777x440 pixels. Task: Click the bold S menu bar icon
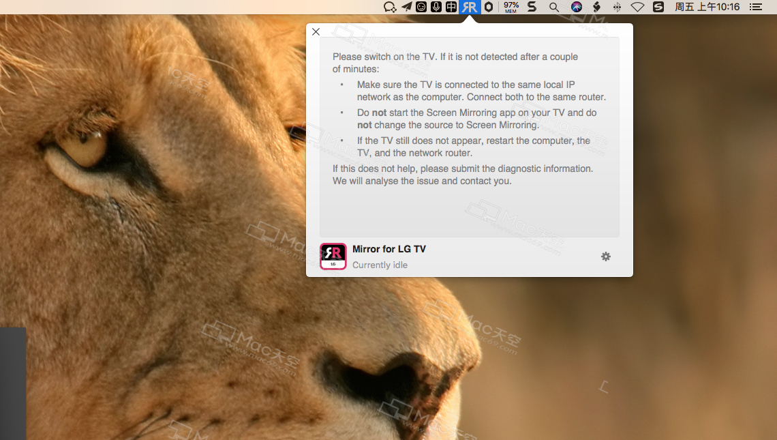click(x=532, y=7)
